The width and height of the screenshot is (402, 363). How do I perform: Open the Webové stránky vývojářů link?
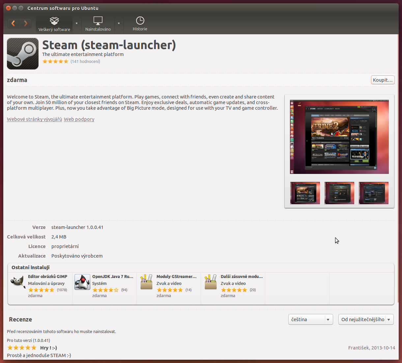(x=34, y=119)
